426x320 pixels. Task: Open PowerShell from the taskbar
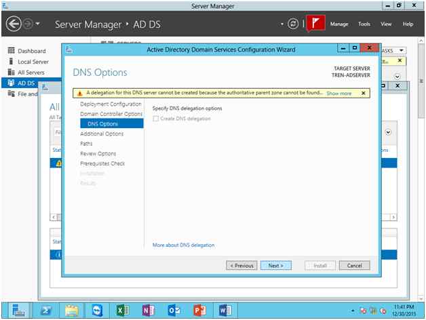pyautogui.click(x=46, y=311)
